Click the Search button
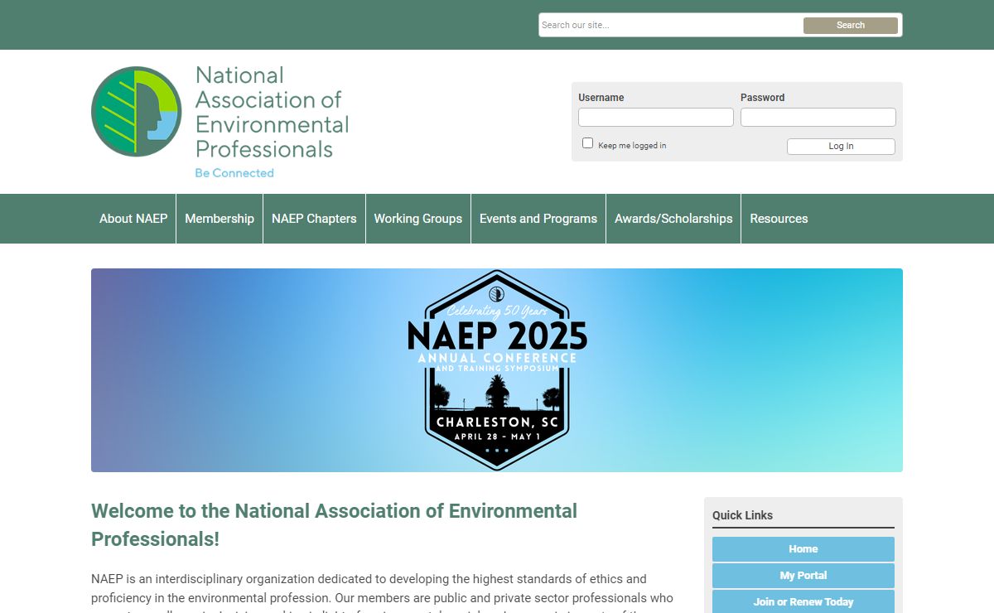This screenshot has height=613, width=994. click(x=850, y=25)
